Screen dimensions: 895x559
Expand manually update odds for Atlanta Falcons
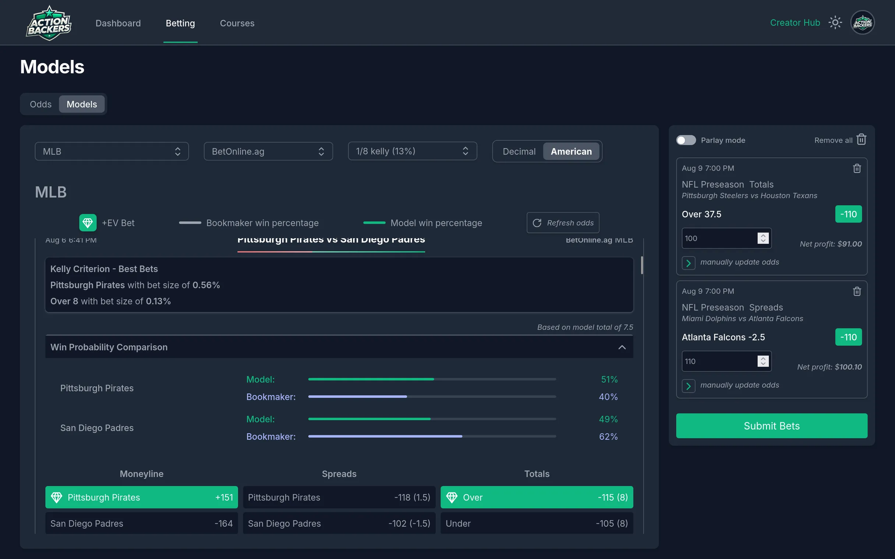688,386
